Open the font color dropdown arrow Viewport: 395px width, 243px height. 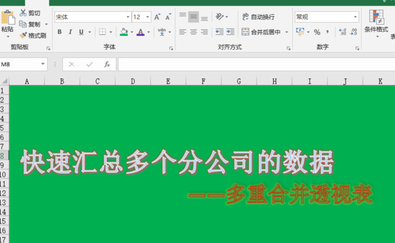pos(148,32)
